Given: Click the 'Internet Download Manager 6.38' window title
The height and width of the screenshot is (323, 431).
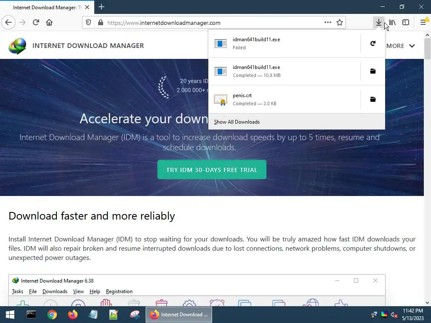Looking at the screenshot, I should pos(57,281).
